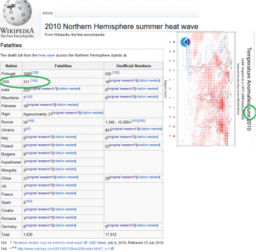Open the Article tab
256x252 pixels.
[47, 13]
